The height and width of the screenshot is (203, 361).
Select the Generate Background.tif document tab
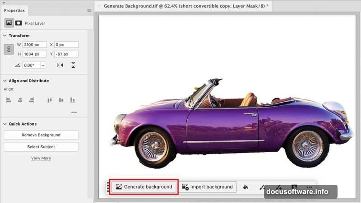[x=185, y=6]
